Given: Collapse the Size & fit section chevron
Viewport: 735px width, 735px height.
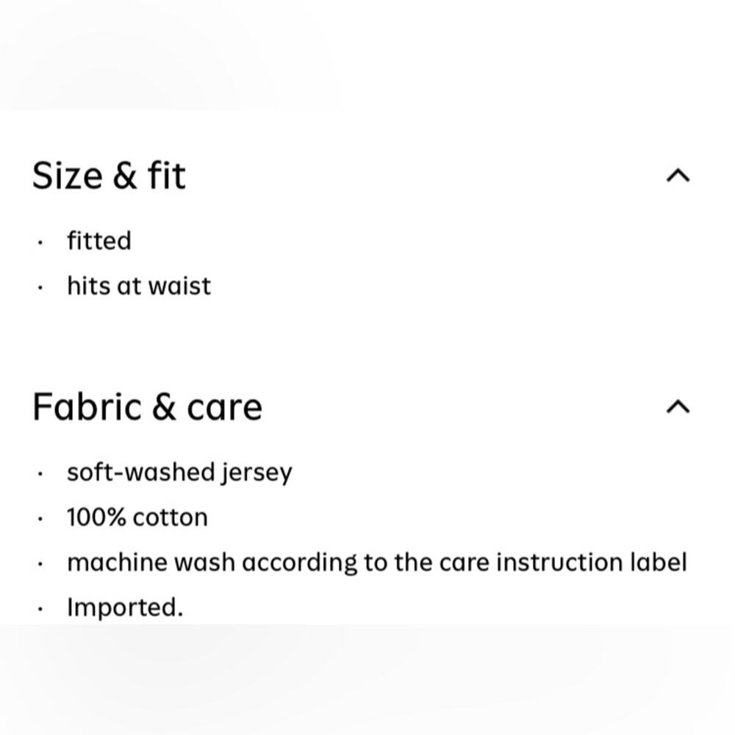Looking at the screenshot, I should (678, 176).
